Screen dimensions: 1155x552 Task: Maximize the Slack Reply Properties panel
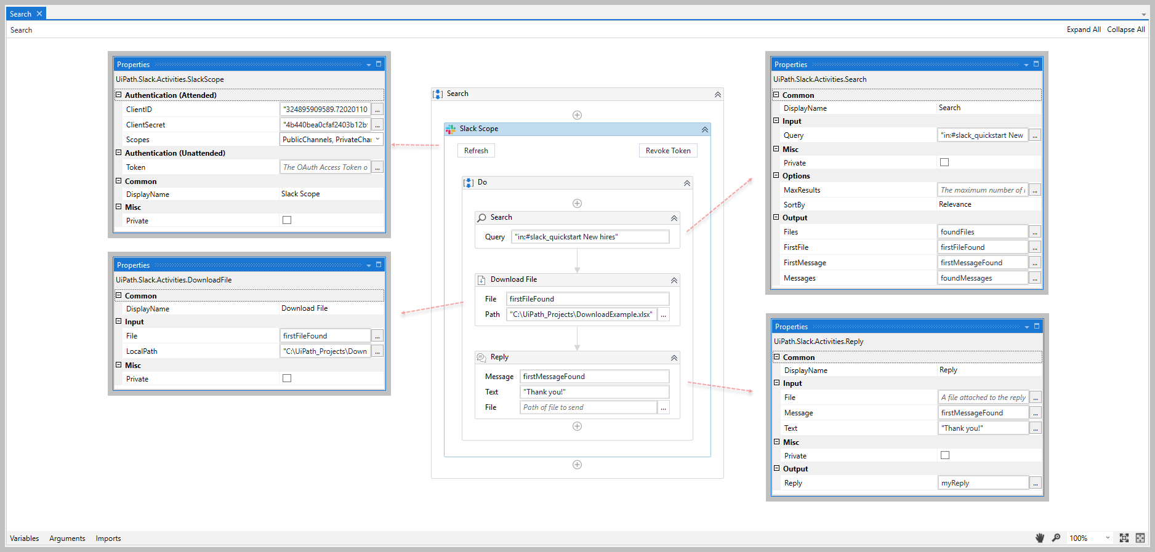click(x=1037, y=326)
